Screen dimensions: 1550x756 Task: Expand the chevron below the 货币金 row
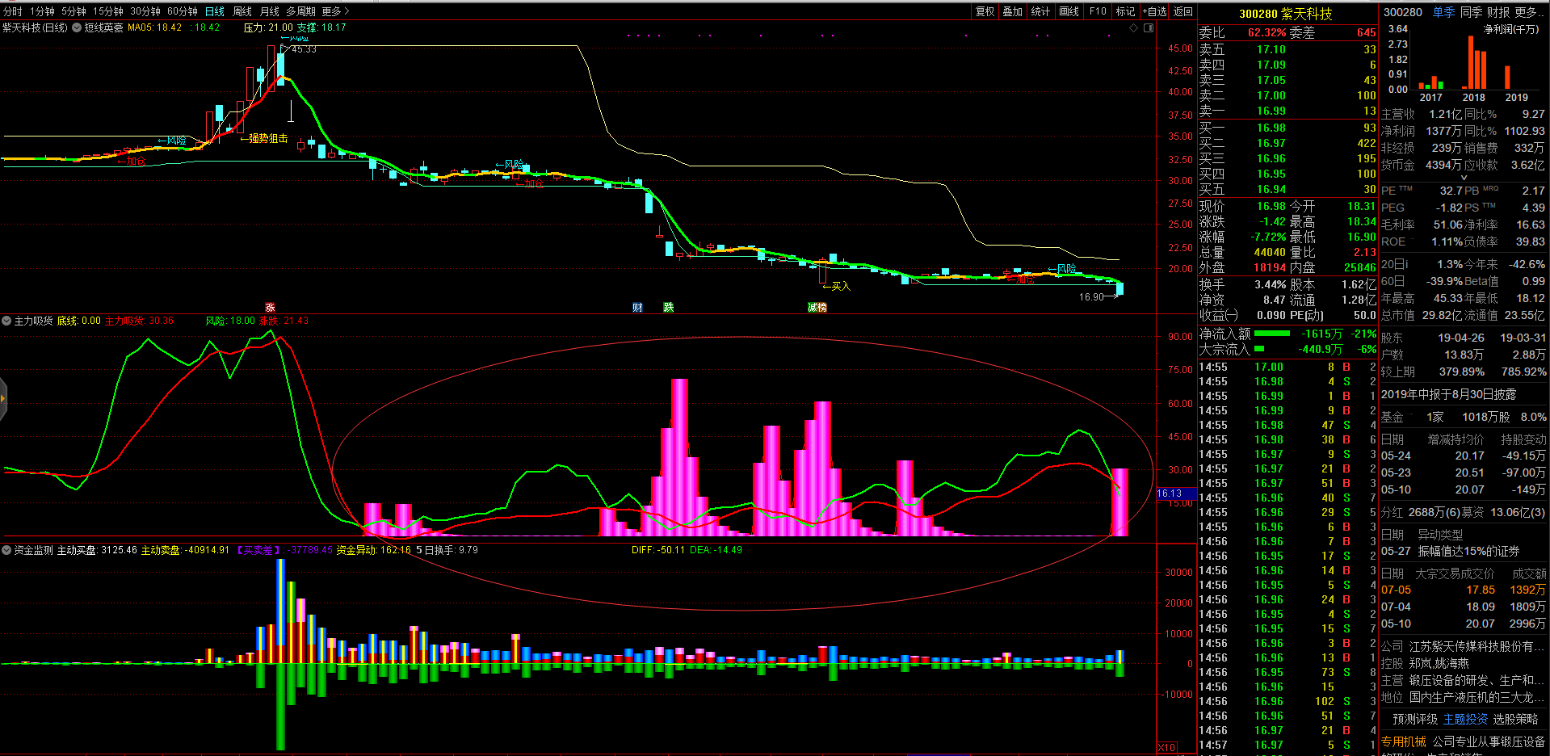(1464, 178)
